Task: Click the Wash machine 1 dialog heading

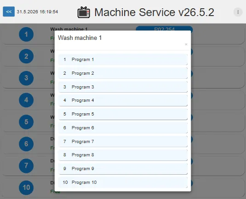Action: [80, 38]
